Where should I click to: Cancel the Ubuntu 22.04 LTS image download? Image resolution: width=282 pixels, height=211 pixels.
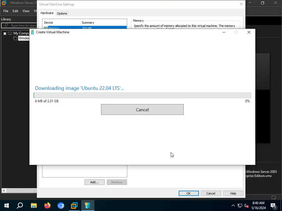(x=142, y=109)
